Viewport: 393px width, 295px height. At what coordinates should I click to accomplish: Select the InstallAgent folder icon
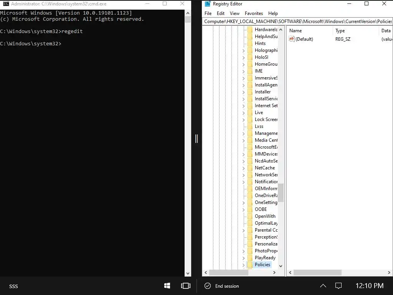(250, 85)
